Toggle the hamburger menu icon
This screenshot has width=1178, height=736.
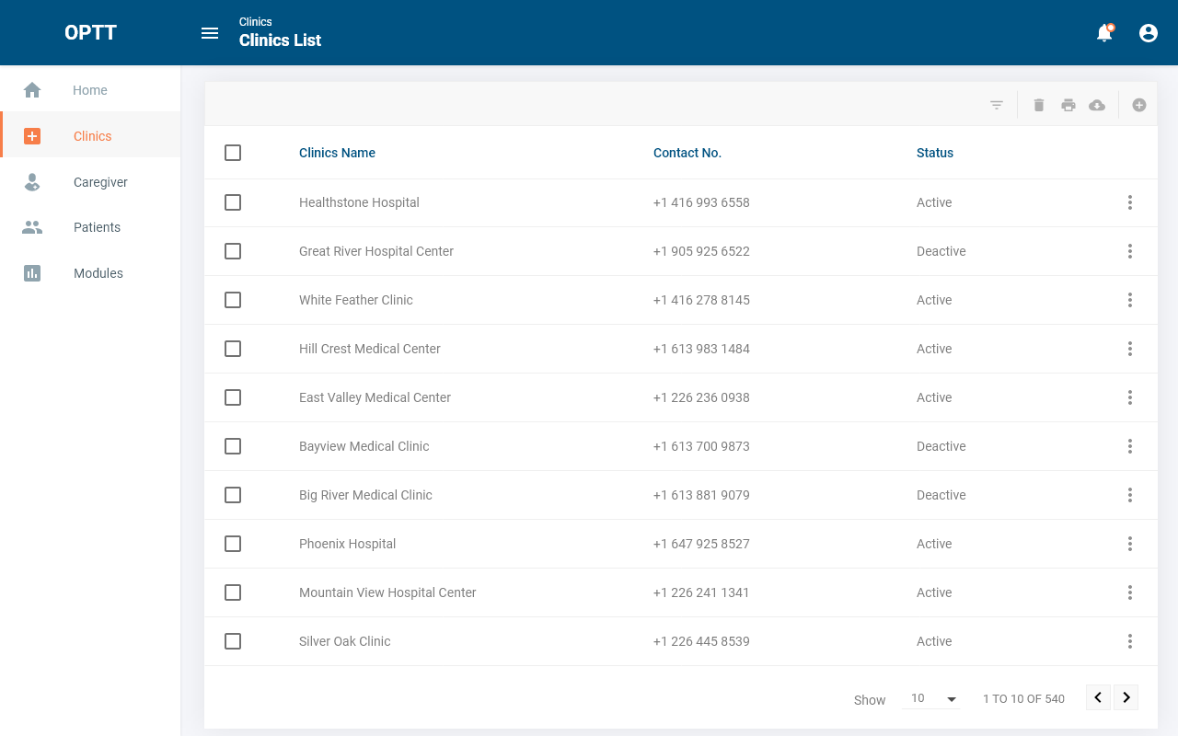(x=210, y=33)
